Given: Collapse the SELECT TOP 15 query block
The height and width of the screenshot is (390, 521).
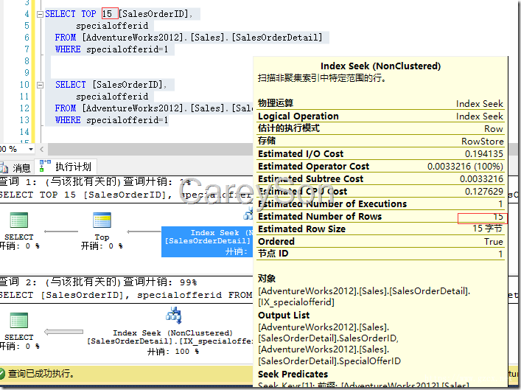Looking at the screenshot, I should (x=40, y=14).
